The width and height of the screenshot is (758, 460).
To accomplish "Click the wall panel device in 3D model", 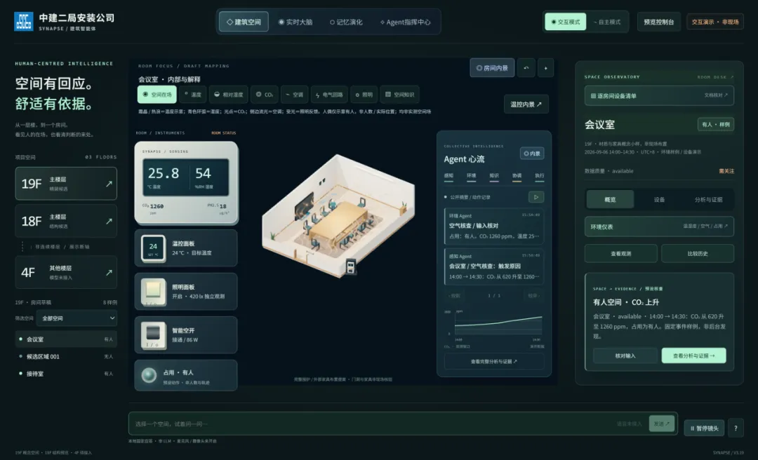I will pyautogui.click(x=350, y=266).
